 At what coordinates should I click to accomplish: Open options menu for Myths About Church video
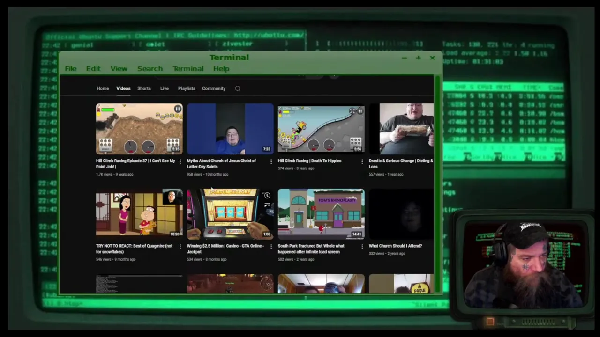(271, 161)
